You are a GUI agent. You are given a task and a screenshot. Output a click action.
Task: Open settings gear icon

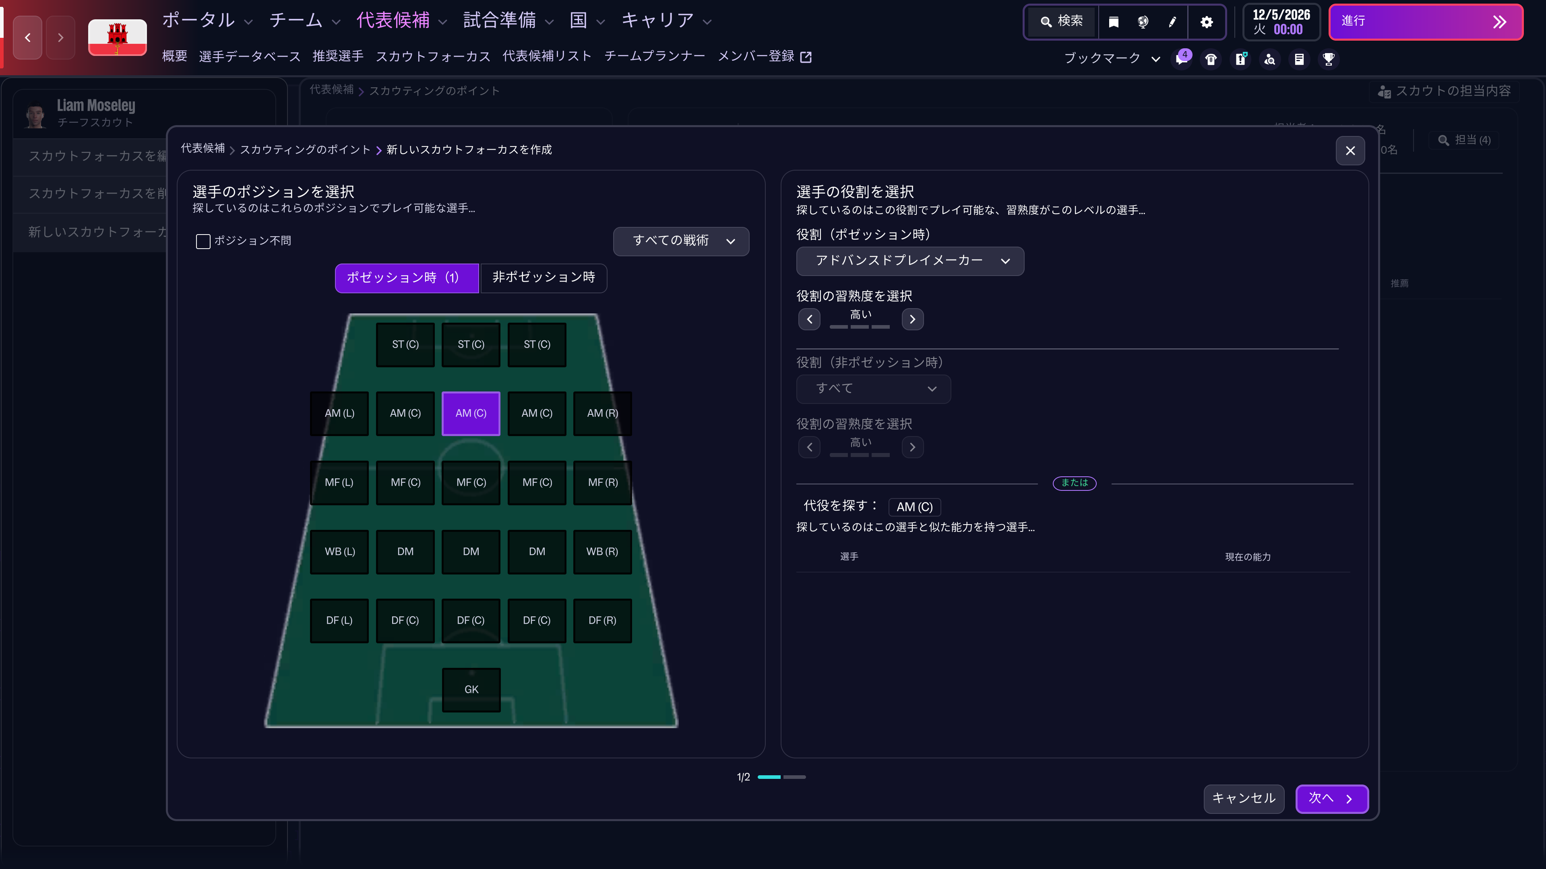pyautogui.click(x=1207, y=22)
